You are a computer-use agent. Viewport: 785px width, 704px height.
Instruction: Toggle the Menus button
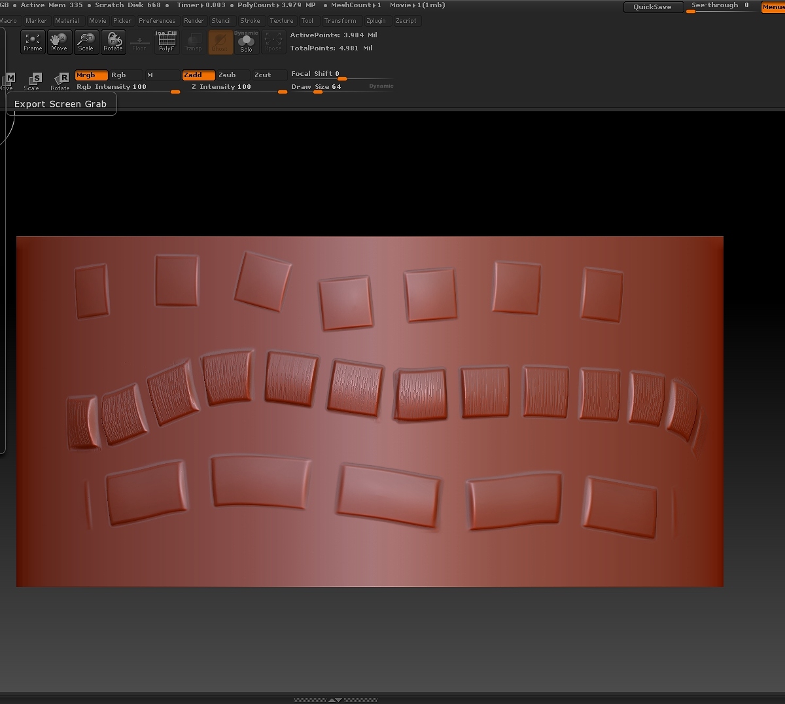point(773,7)
